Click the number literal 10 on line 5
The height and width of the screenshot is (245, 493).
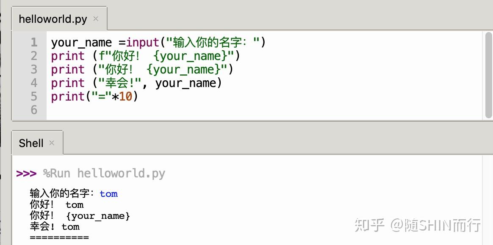tap(128, 96)
